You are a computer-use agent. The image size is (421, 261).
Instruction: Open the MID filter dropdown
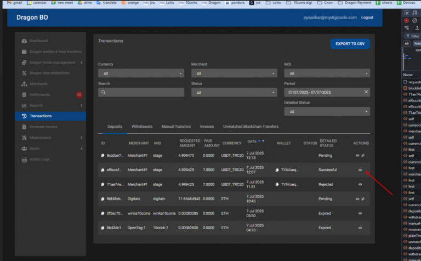pos(327,73)
